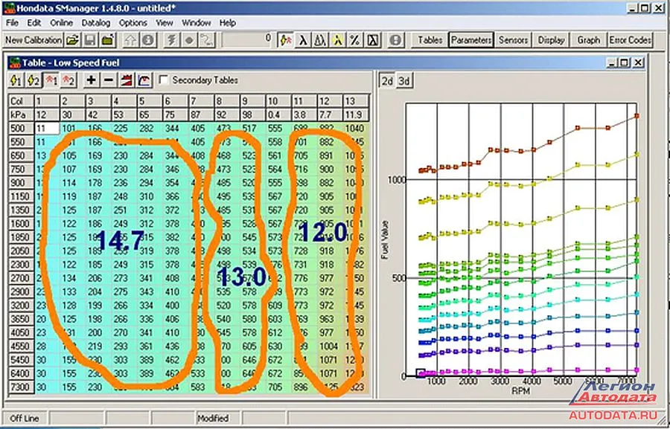Open the Datalog menu
The height and width of the screenshot is (429, 670).
tap(96, 23)
